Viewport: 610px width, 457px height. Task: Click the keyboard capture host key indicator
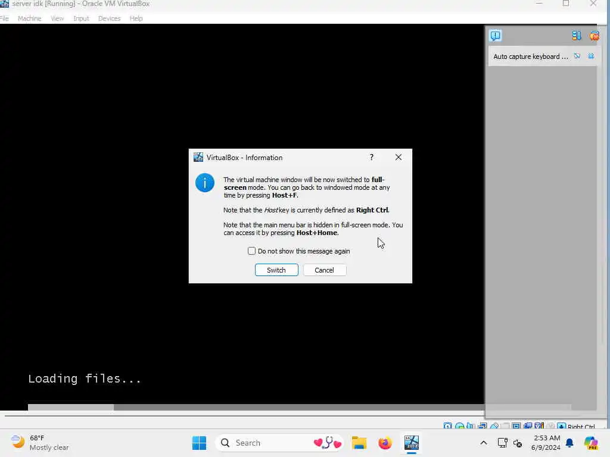561,426
